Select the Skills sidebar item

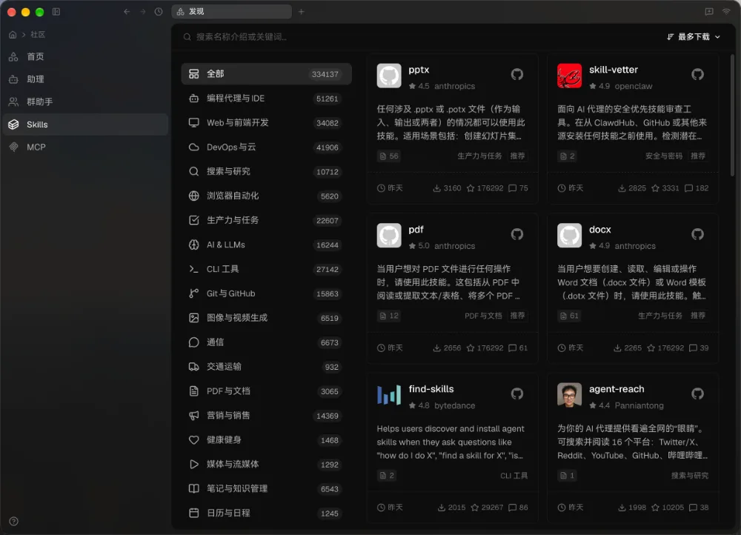coord(85,124)
